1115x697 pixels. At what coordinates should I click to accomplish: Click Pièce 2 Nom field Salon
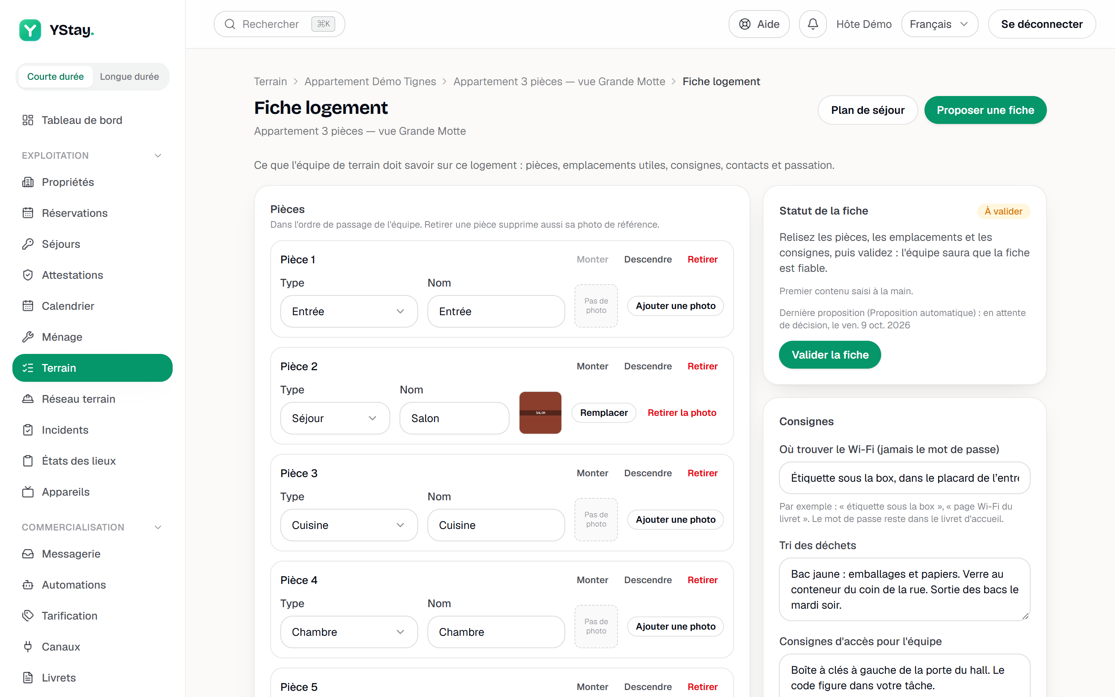[454, 419]
